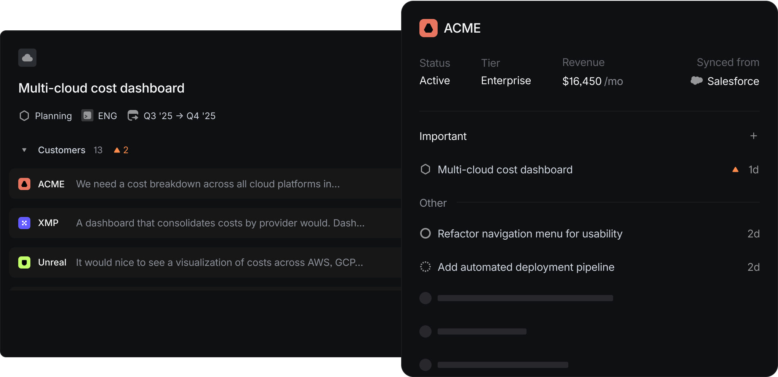778x377 pixels.
Task: Click the Unreal customer logo icon
Action: [24, 262]
